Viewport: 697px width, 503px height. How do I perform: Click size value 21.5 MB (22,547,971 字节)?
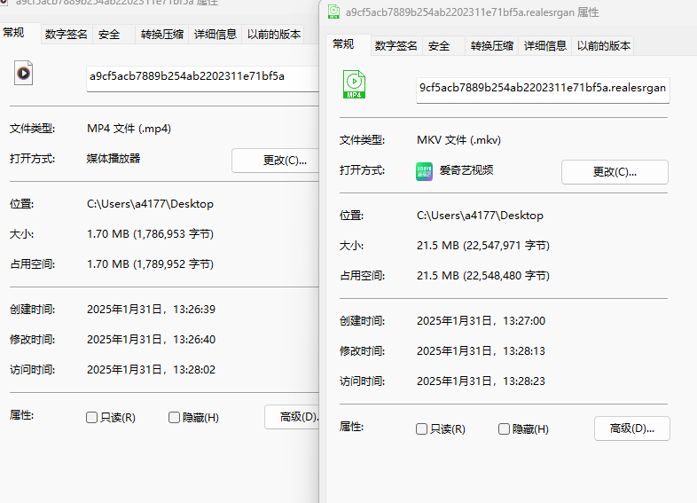click(483, 246)
